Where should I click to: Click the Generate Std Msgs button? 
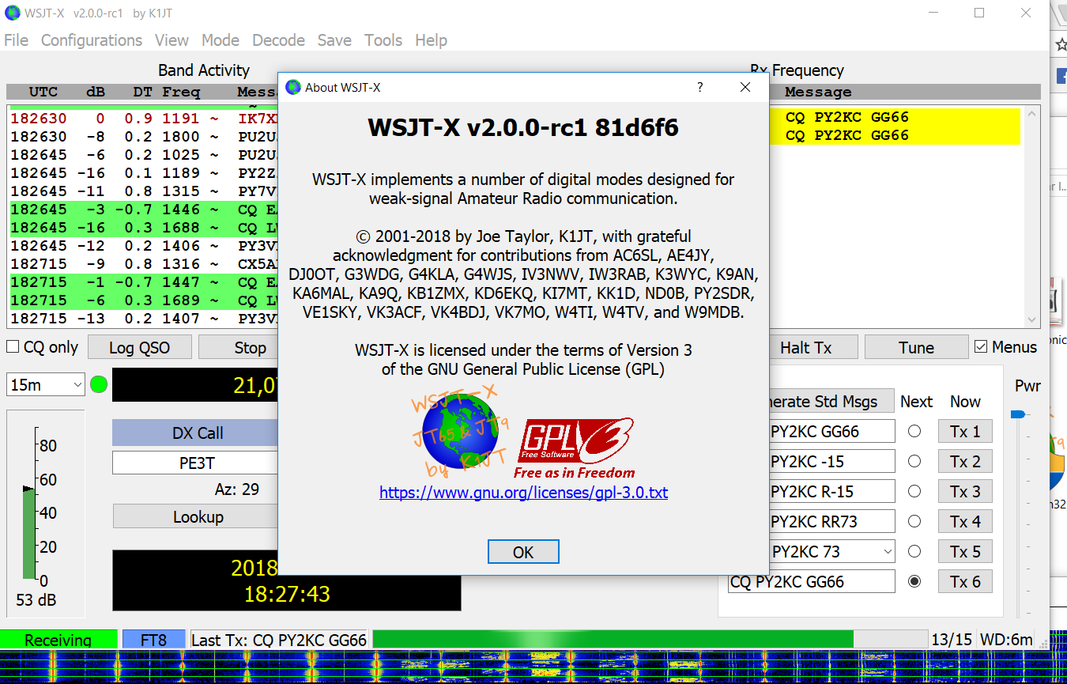(x=831, y=402)
